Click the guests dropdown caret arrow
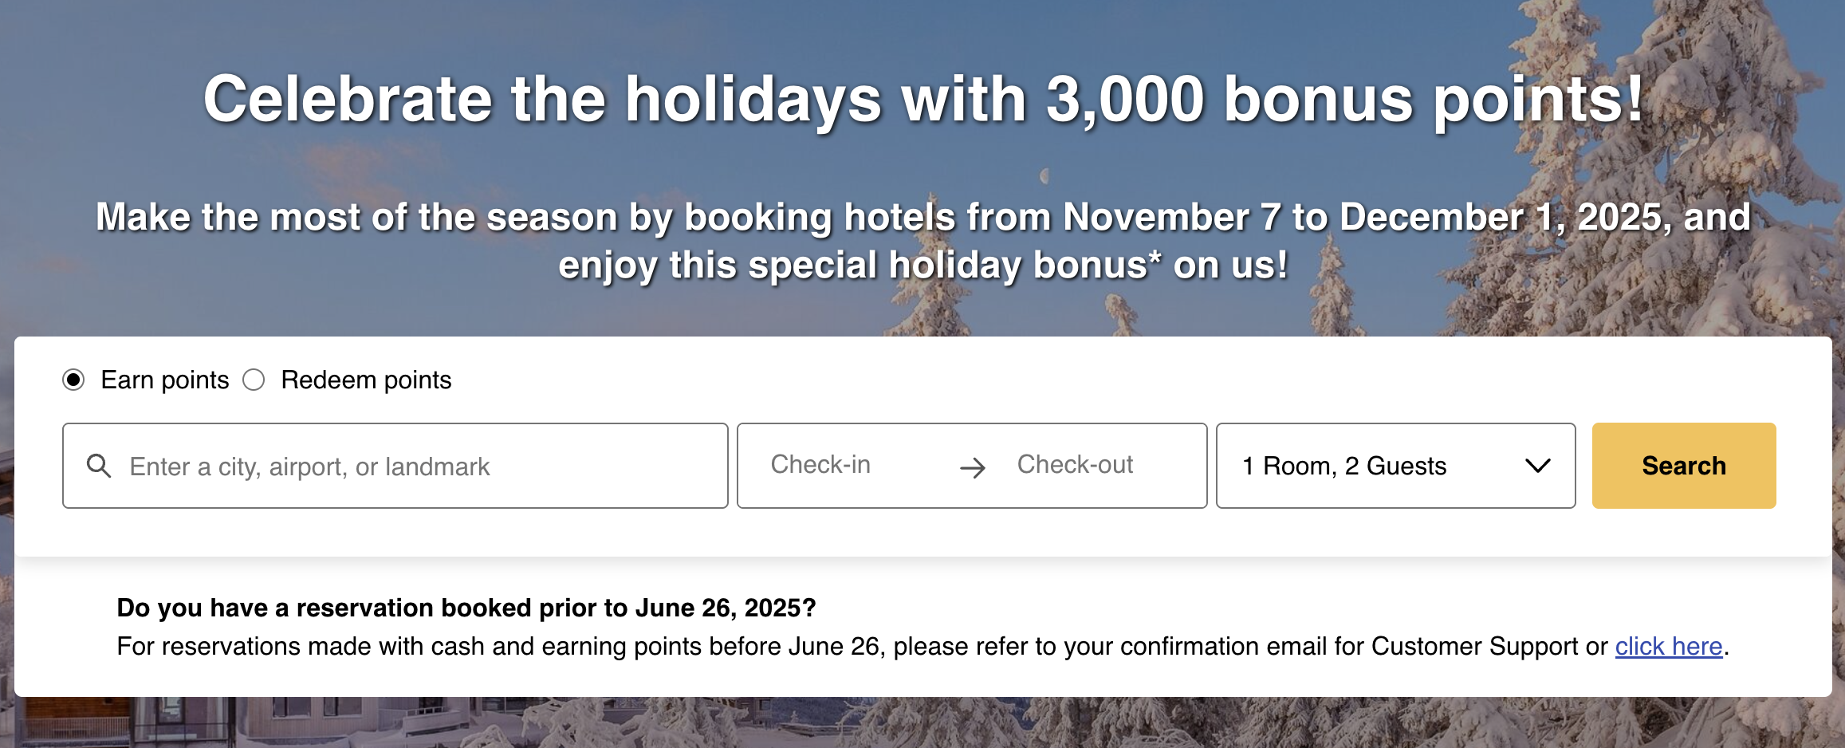Viewport: 1845px width, 748px height. point(1539,467)
